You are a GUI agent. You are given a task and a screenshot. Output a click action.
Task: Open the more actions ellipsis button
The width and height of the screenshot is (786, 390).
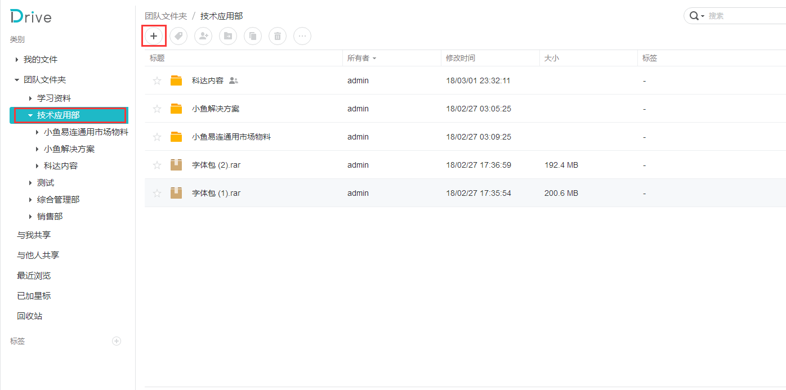click(302, 36)
